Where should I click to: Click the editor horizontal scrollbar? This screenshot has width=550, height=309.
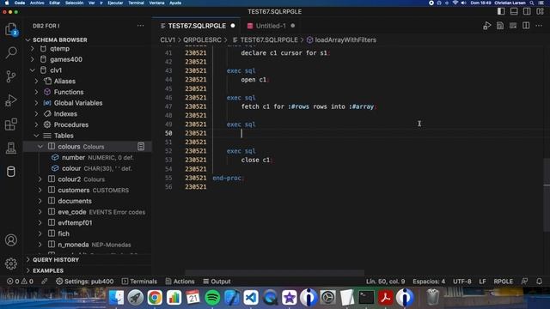[274, 273]
